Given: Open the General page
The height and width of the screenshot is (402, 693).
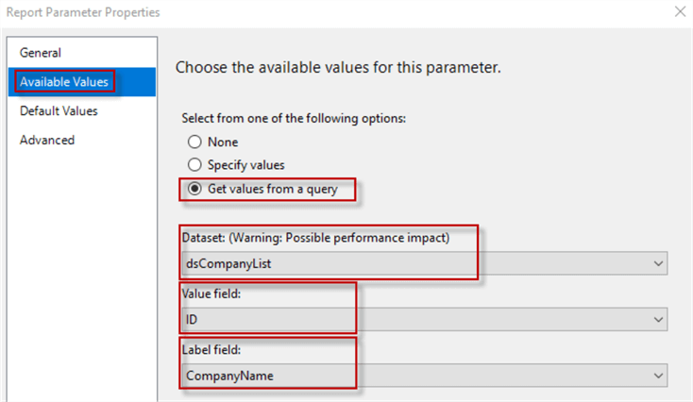Looking at the screenshot, I should [40, 53].
